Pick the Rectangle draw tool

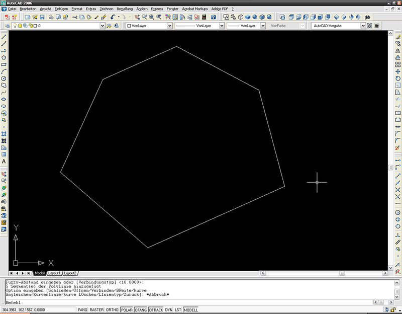tap(4, 65)
